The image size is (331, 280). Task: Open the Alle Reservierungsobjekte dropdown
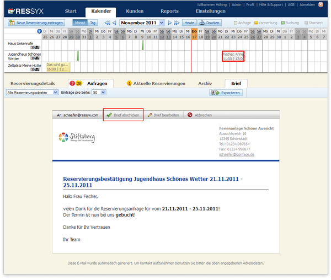click(31, 93)
